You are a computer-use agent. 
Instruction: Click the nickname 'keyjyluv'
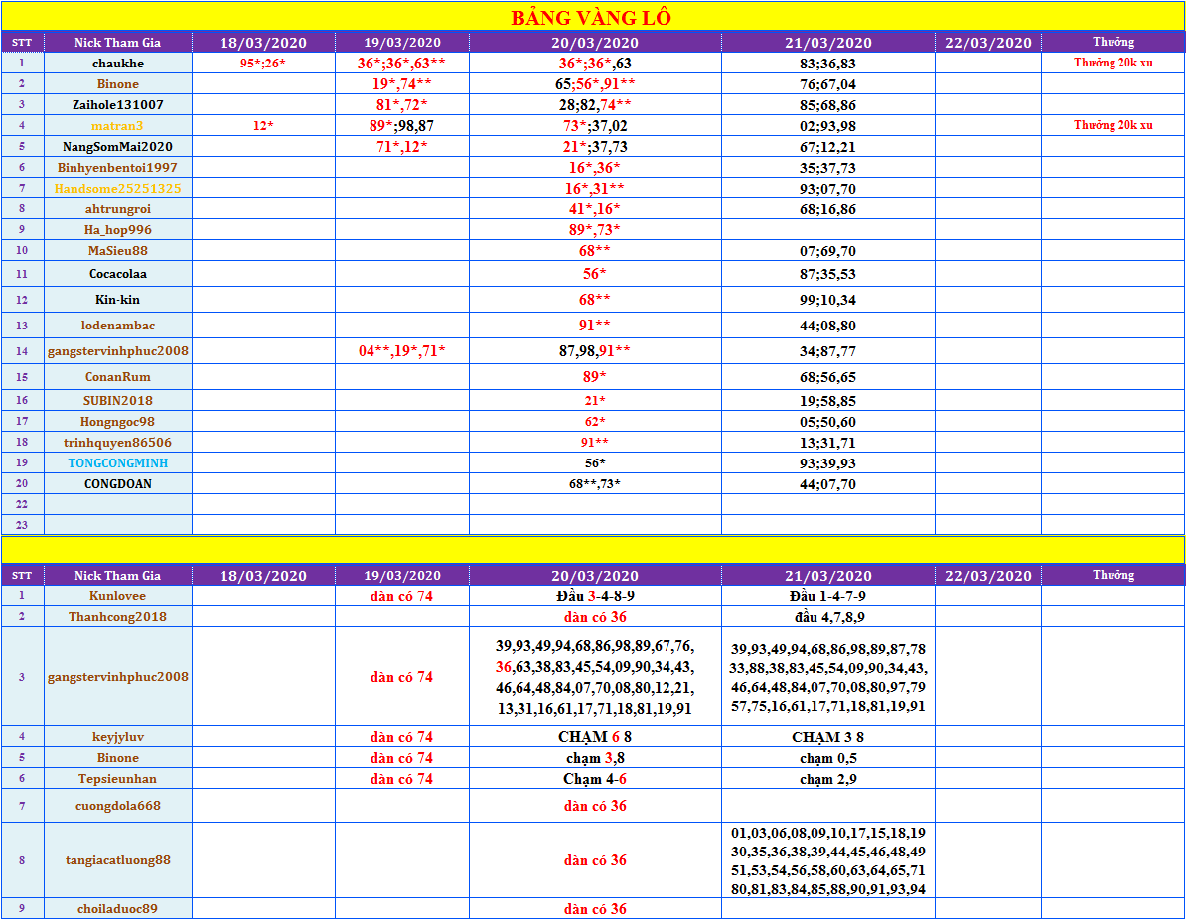[118, 736]
